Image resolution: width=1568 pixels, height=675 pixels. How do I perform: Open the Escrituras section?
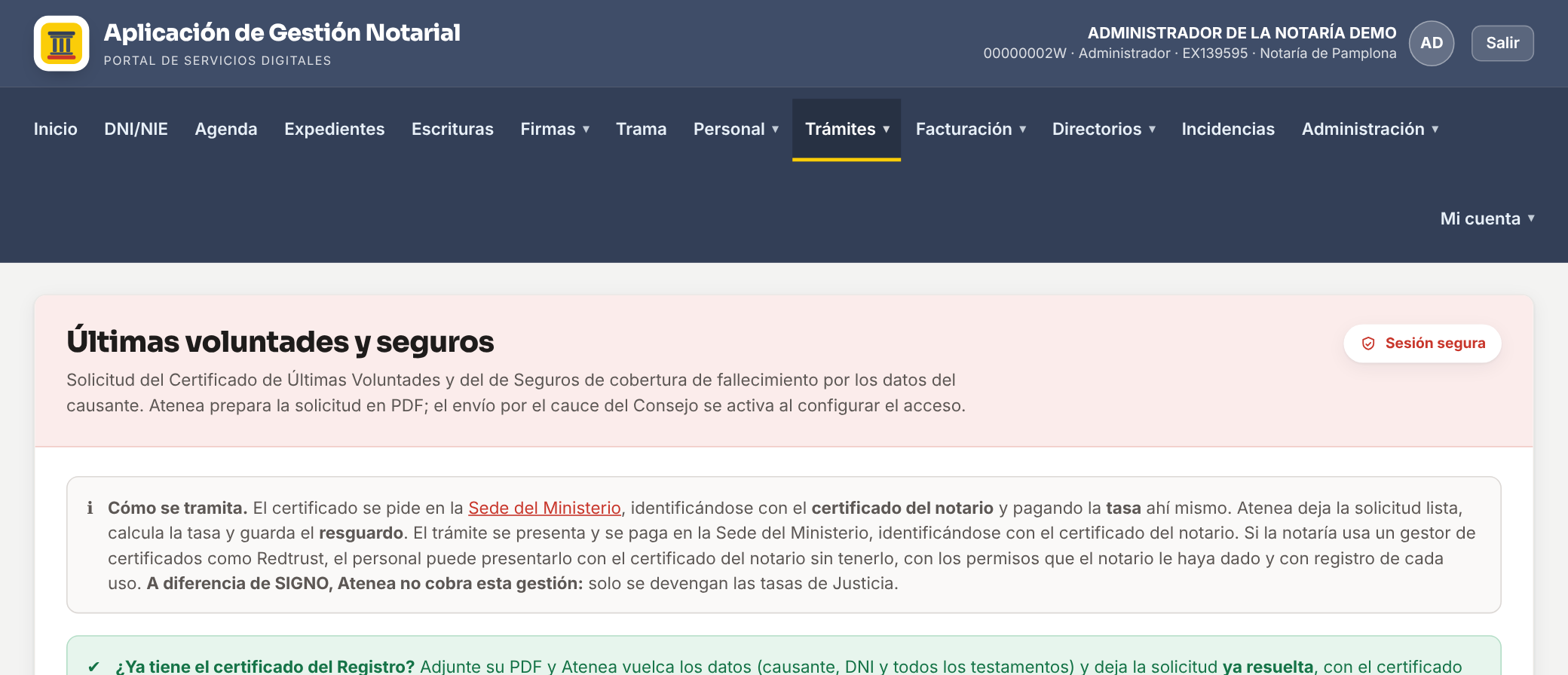(452, 129)
